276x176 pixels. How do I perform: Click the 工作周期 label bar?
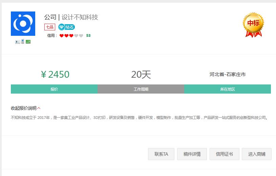141,89
